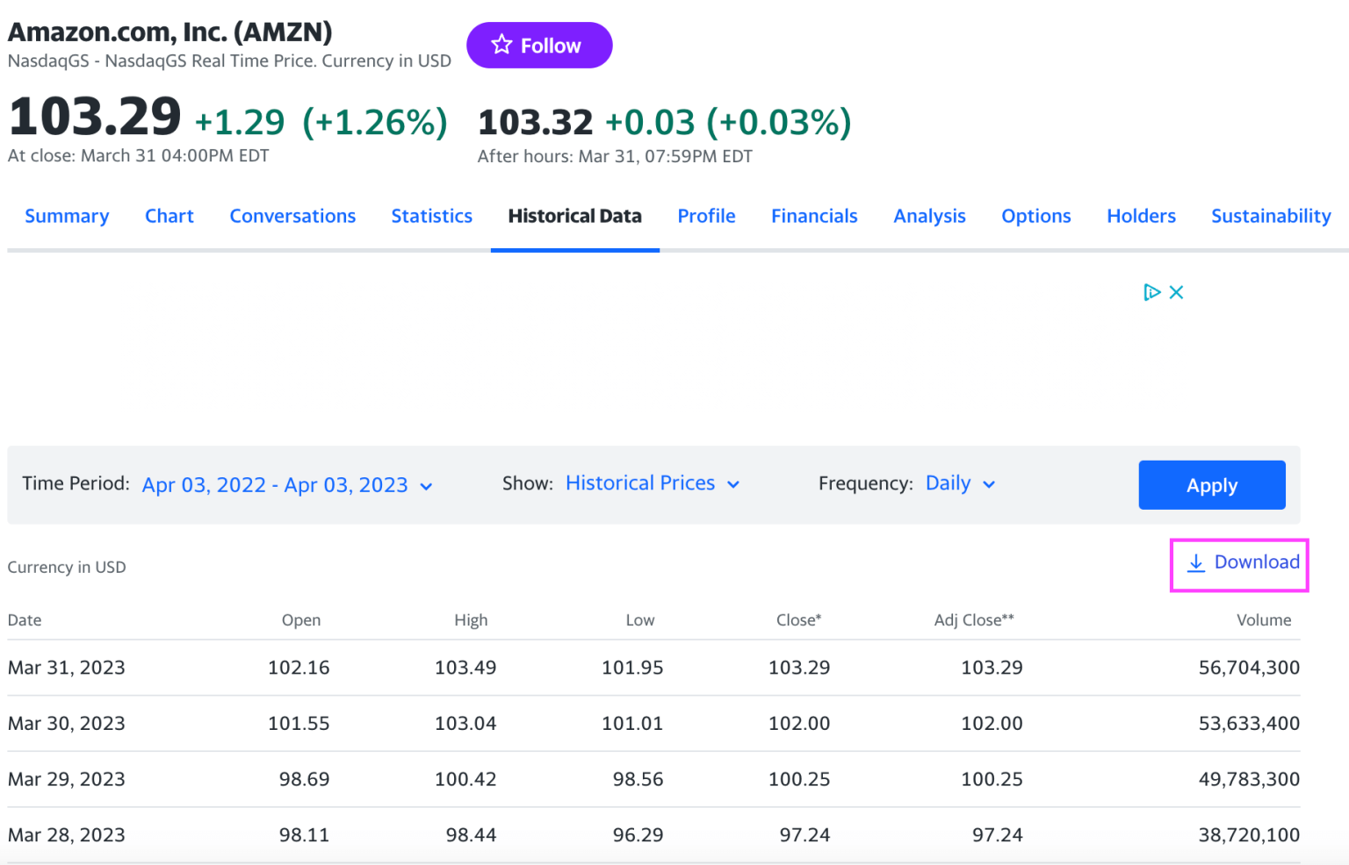The image size is (1349, 865).
Task: Open the Frequency Daily dropdown
Action: tap(959, 483)
